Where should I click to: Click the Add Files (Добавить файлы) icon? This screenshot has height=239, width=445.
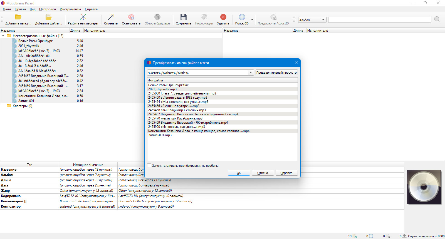point(48,17)
